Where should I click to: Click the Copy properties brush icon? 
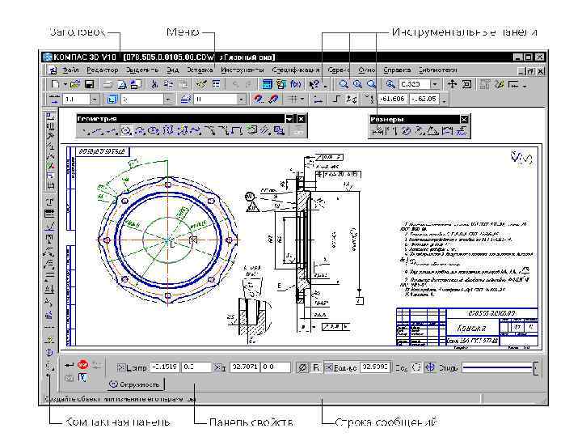coord(201,84)
